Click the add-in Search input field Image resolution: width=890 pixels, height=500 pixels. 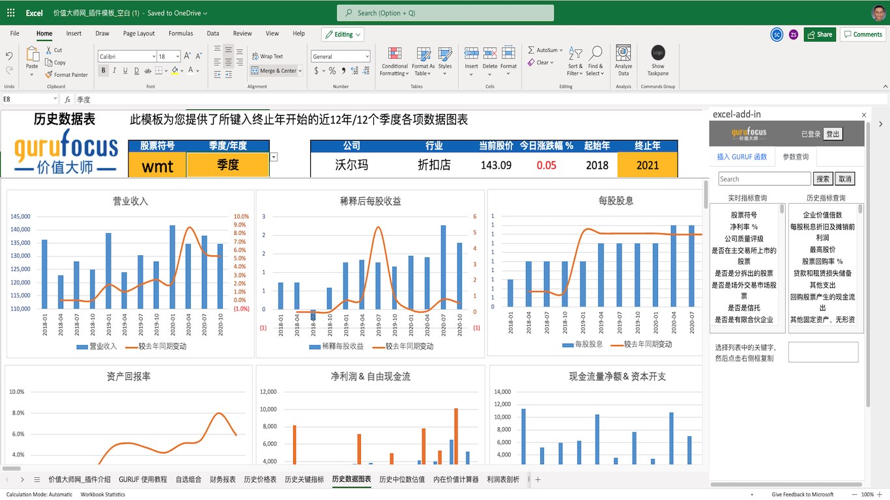765,179
